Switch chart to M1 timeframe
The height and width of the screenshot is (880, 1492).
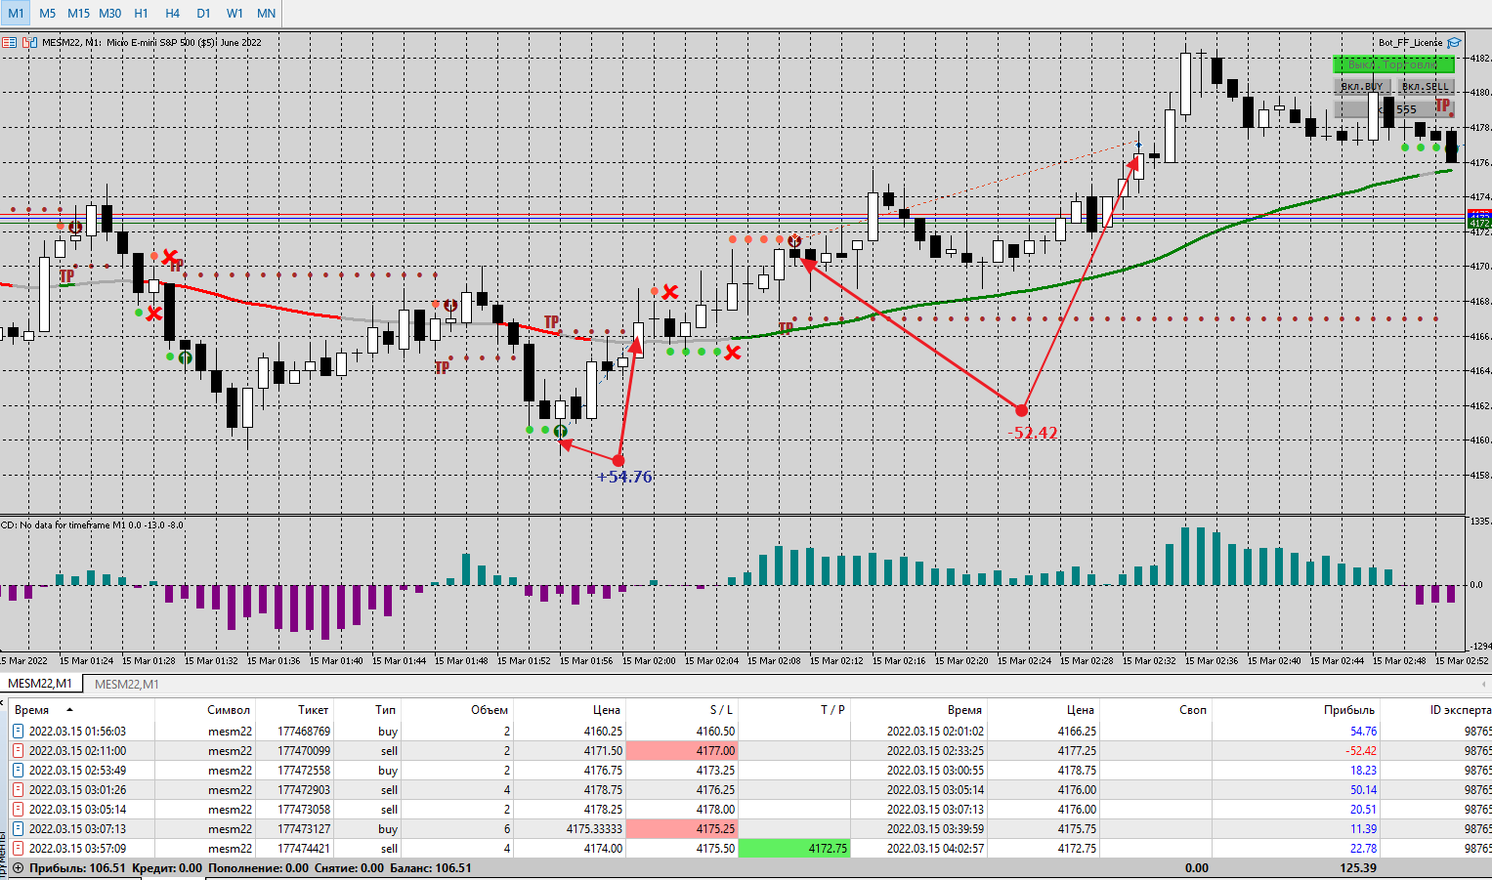(x=16, y=13)
